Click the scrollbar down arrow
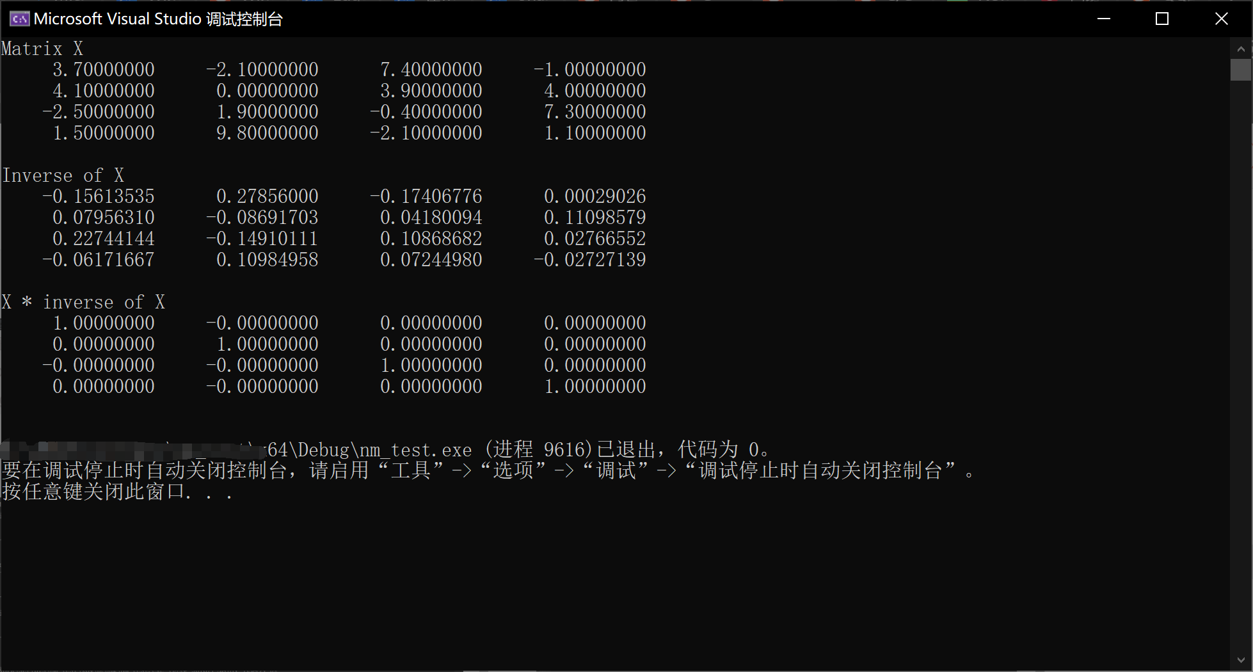The width and height of the screenshot is (1253, 672). pos(1241,660)
